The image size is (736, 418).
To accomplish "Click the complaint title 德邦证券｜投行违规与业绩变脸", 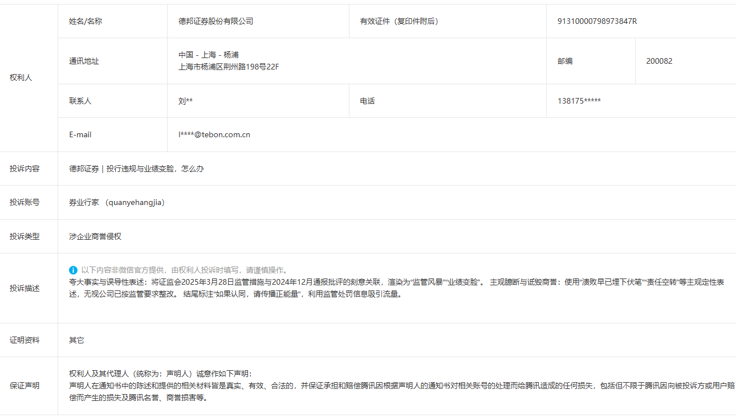I will [136, 169].
